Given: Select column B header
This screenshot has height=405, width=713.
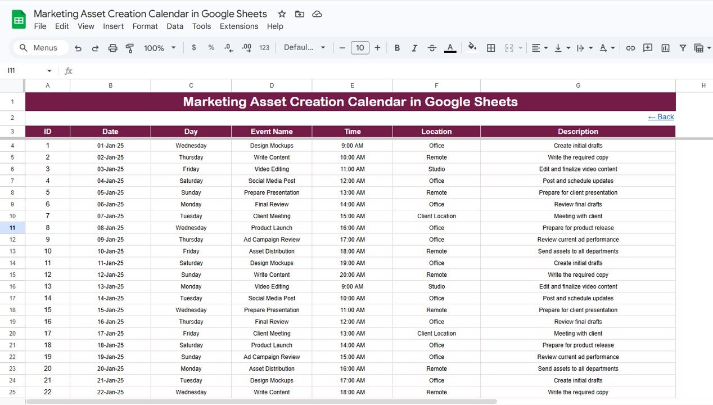Looking at the screenshot, I should pyautogui.click(x=110, y=85).
